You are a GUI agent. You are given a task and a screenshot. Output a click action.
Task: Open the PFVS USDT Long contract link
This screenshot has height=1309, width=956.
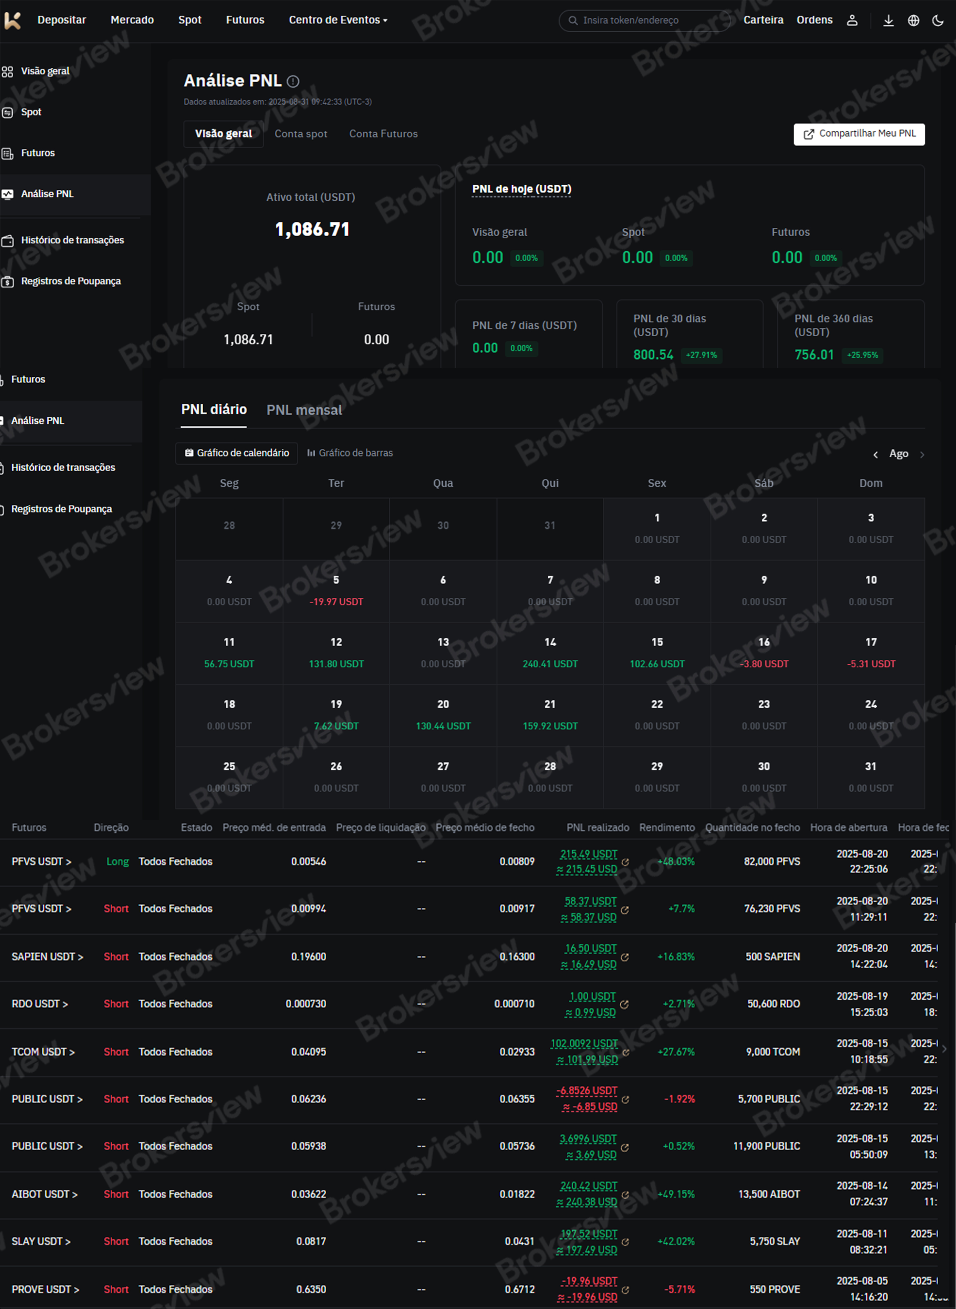pyautogui.click(x=41, y=862)
